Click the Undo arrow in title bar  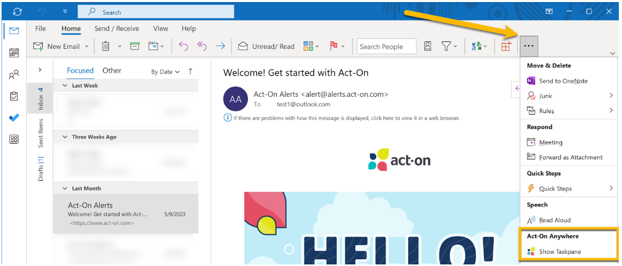point(42,12)
